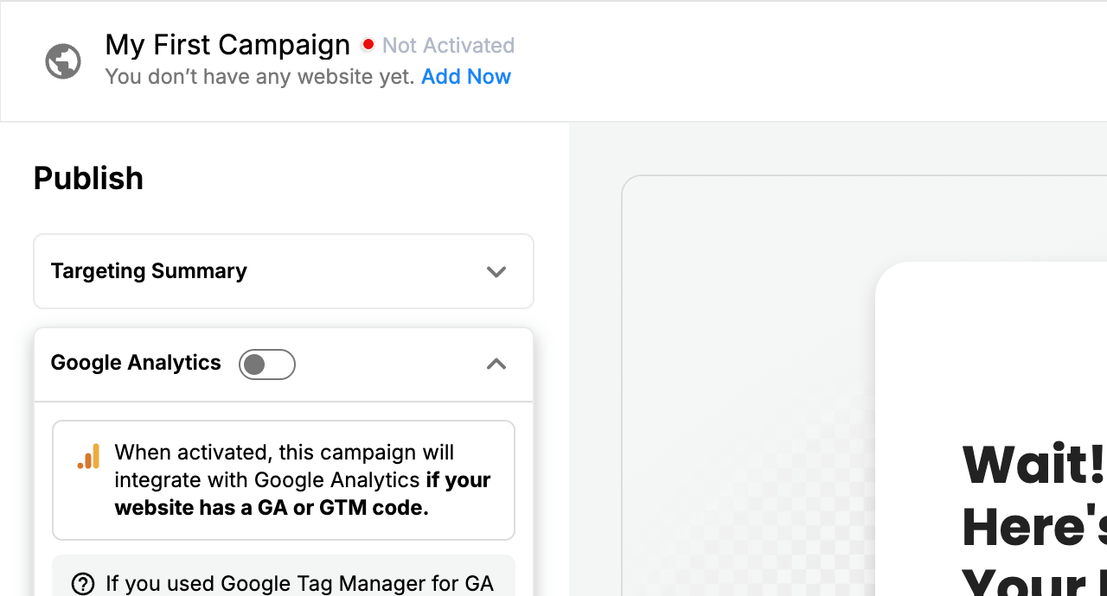Click the Google Analytics section title
This screenshot has height=596, width=1107.
pyautogui.click(x=136, y=363)
